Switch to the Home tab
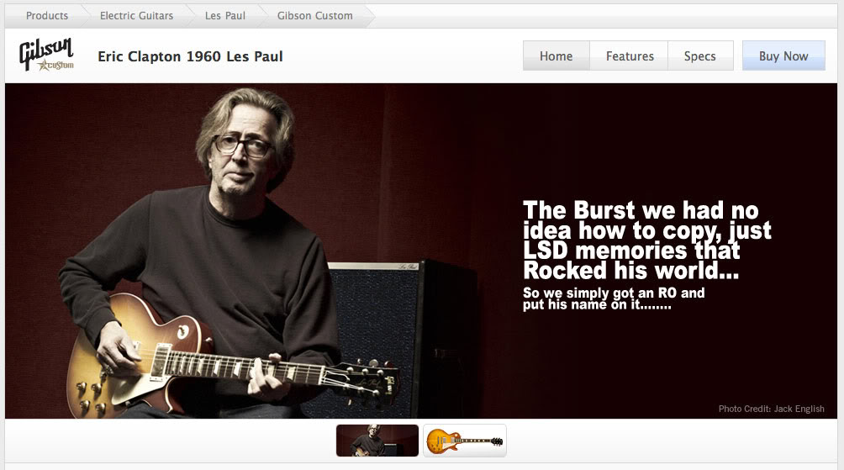844x470 pixels. [x=556, y=55]
